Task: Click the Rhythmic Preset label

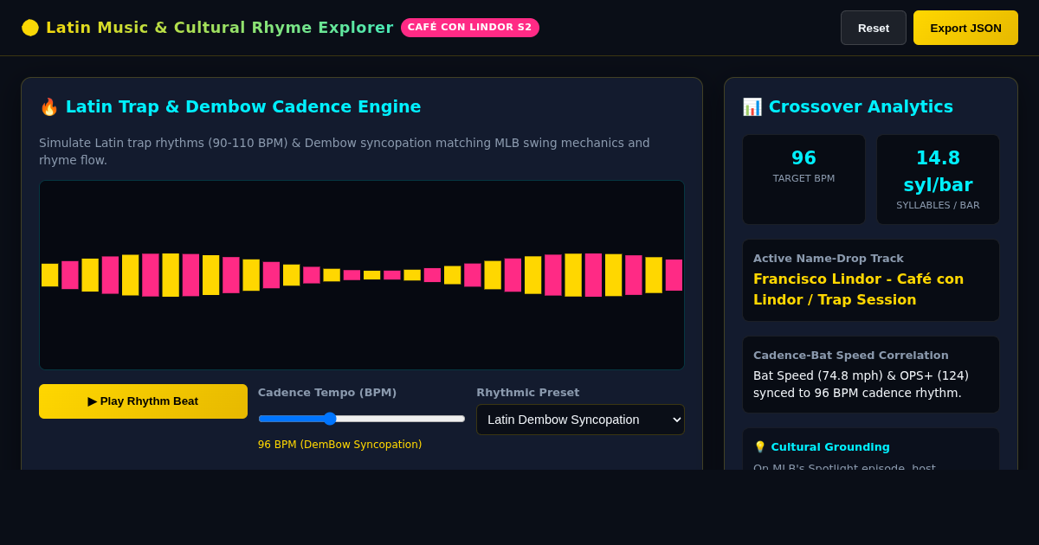Action: (528, 393)
